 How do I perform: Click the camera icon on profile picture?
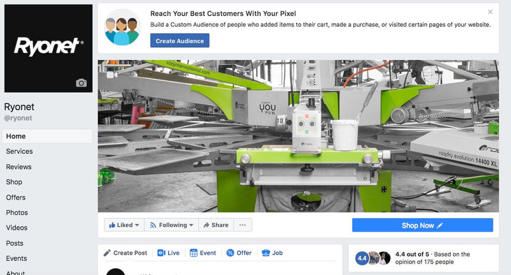(81, 83)
